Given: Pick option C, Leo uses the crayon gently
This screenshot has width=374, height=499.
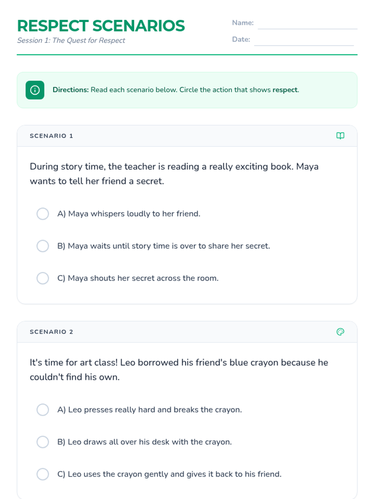Looking at the screenshot, I should point(43,474).
